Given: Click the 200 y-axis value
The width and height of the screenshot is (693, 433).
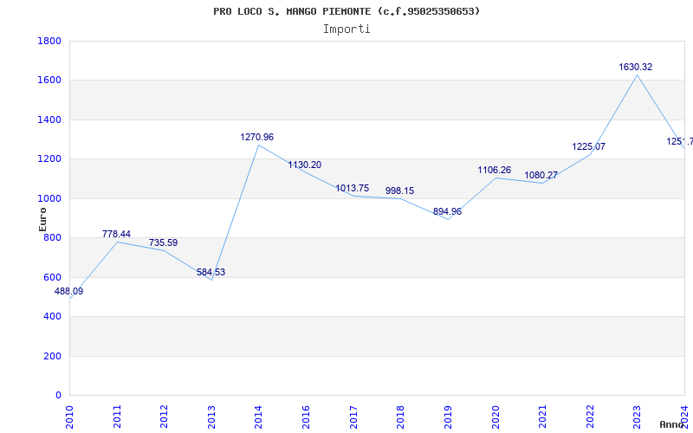Looking at the screenshot, I should point(52,356).
